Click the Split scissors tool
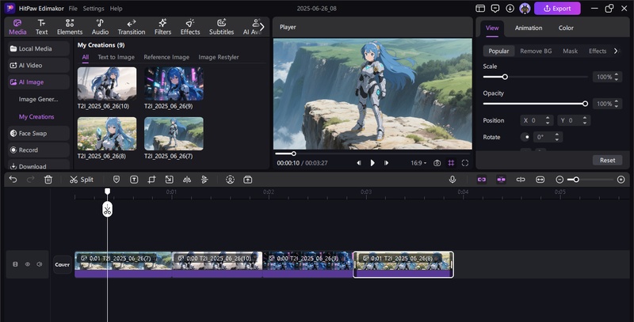Image resolution: width=634 pixels, height=322 pixels. [82, 180]
